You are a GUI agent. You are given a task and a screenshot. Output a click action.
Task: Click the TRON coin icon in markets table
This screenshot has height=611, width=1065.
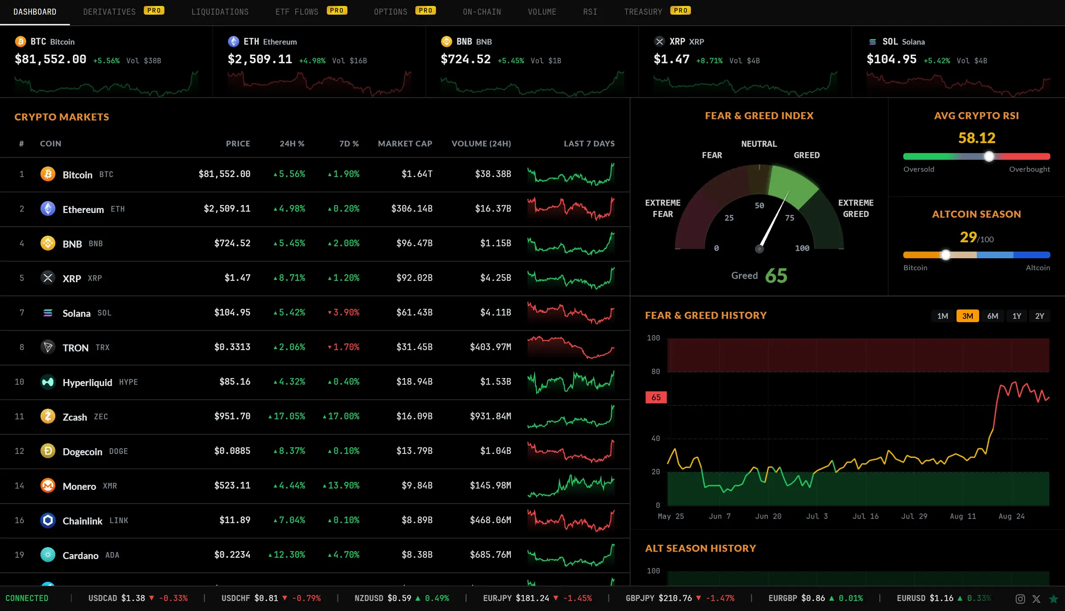tap(48, 347)
